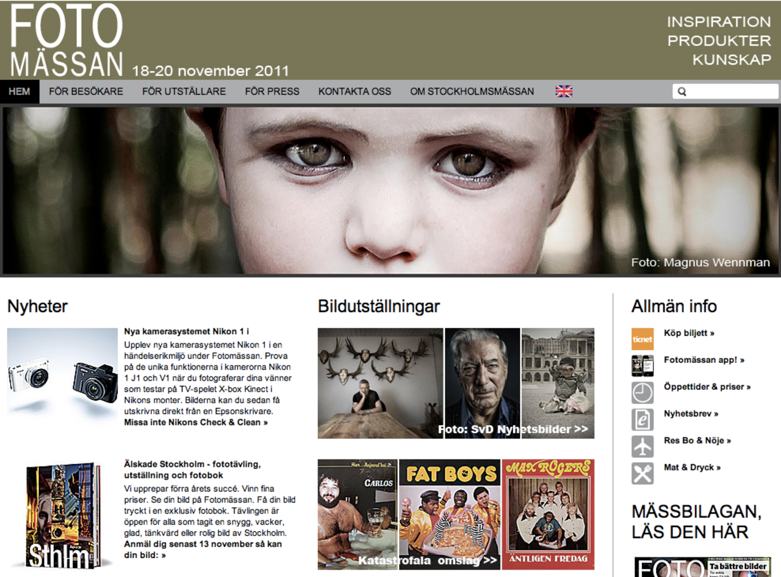Open the FÖR BESÖKARE menu item
This screenshot has height=577, width=781.
click(x=86, y=91)
